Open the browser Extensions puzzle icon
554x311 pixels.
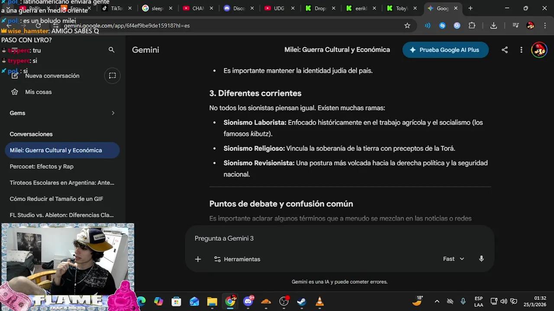pos(472,25)
